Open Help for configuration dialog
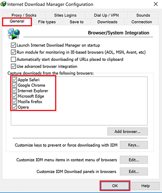The width and height of the screenshot is (162, 193). coord(145,186)
